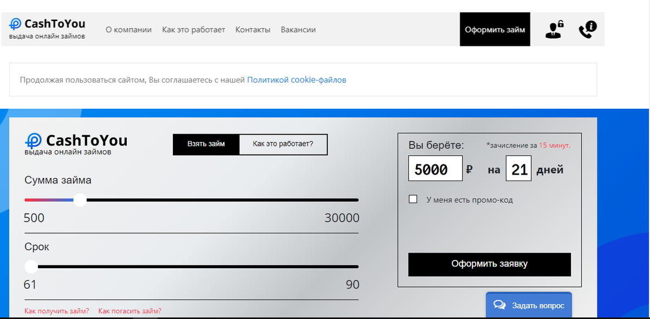The height and width of the screenshot is (319, 650).
Task: Select the Взять займ tab
Action: (x=206, y=144)
